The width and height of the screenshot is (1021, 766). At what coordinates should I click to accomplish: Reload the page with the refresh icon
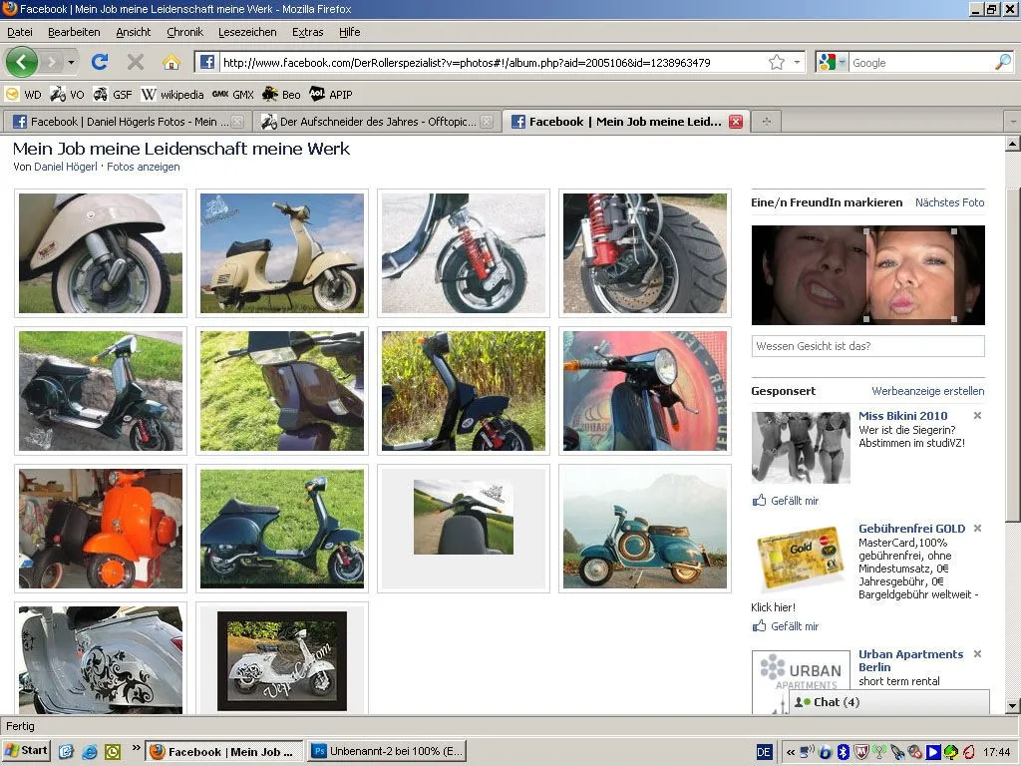tap(100, 62)
